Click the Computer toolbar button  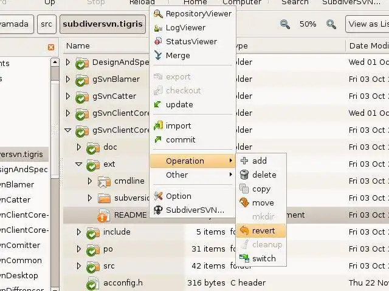coord(242,2)
